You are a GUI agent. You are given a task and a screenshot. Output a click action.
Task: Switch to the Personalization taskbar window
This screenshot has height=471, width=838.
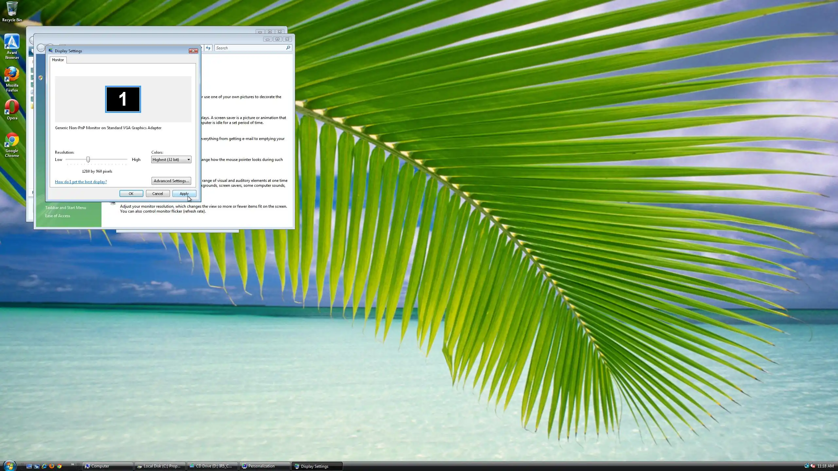pyautogui.click(x=264, y=466)
